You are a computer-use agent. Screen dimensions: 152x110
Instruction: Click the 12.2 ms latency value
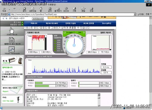click(x=106, y=67)
